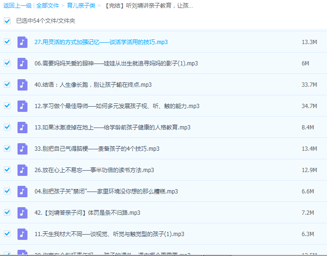The image size is (327, 256).
Task: Open file 27.用灵活的方式加强记忆——谈活学活用的技巧.mp3
Action: coord(101,42)
